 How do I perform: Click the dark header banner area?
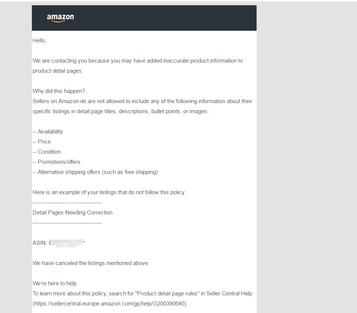point(144,18)
